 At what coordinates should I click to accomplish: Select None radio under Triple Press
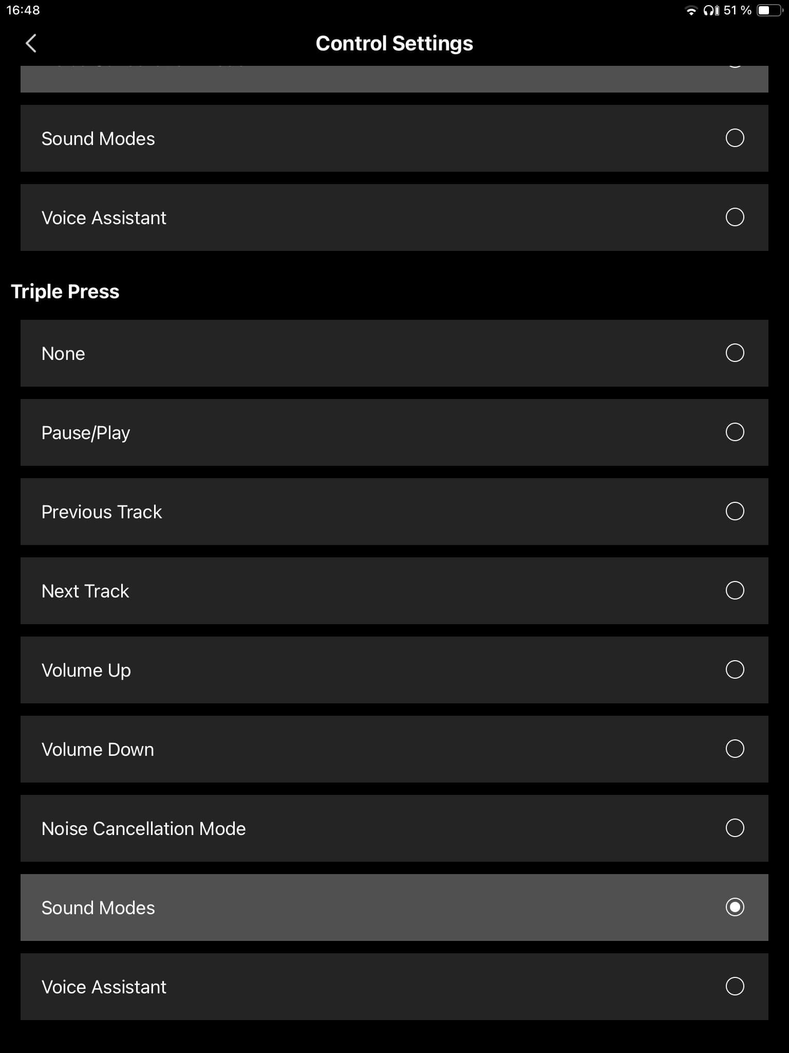pos(735,353)
